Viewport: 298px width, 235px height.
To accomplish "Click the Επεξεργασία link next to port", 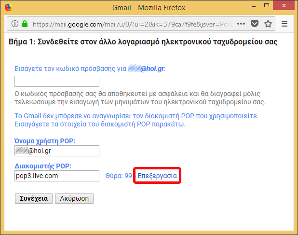I will [157, 176].
